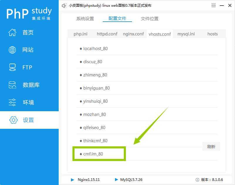Screen dimensions: 235x185
Task: Open the thinkcmf_80 config entry
Action: [x=147, y=141]
